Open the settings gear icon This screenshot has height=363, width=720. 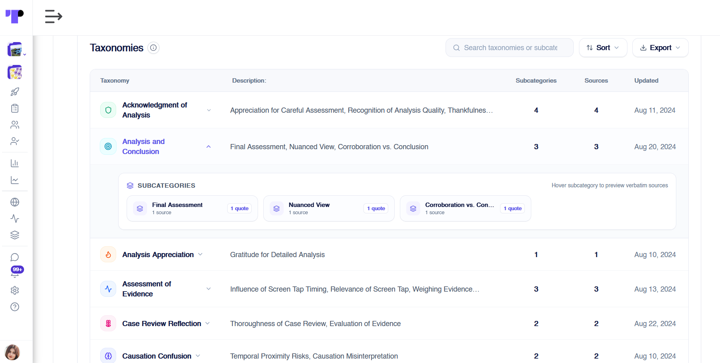tap(15, 290)
